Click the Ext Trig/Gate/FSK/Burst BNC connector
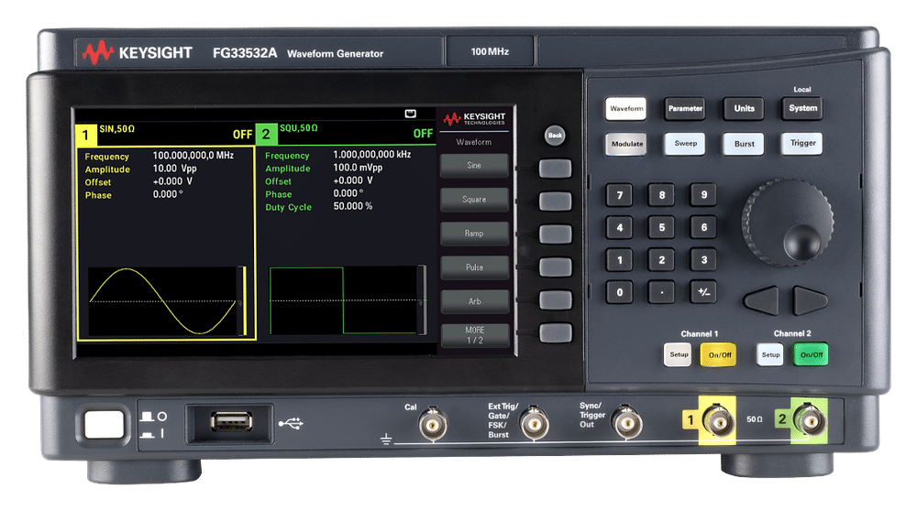Image resolution: width=917 pixels, height=511 pixels. 535,424
